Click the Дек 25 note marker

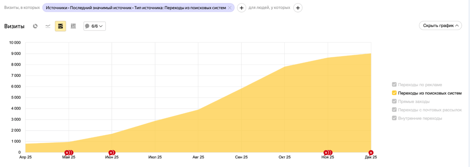pos(371,153)
